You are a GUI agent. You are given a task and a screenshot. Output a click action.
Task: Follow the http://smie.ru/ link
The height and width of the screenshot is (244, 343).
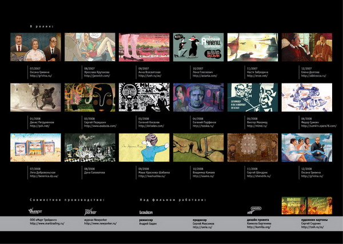(202, 227)
